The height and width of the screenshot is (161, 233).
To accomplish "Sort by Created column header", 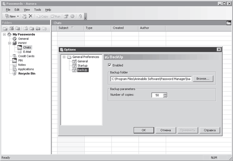I will point(125,28).
